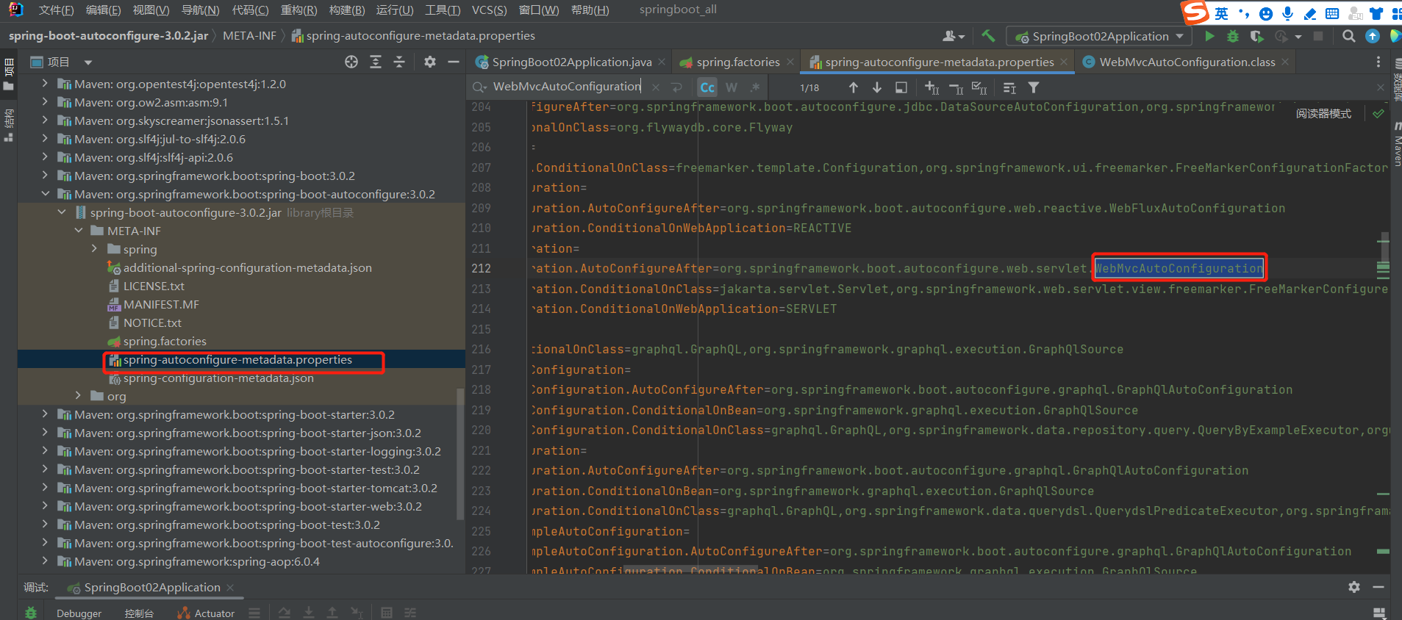Click Run to Cursor in debugger toolbar
Screen dimensions: 1402x620
point(357,613)
